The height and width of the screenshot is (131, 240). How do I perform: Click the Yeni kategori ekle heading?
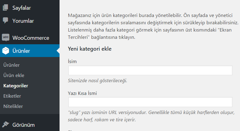[x=90, y=49]
